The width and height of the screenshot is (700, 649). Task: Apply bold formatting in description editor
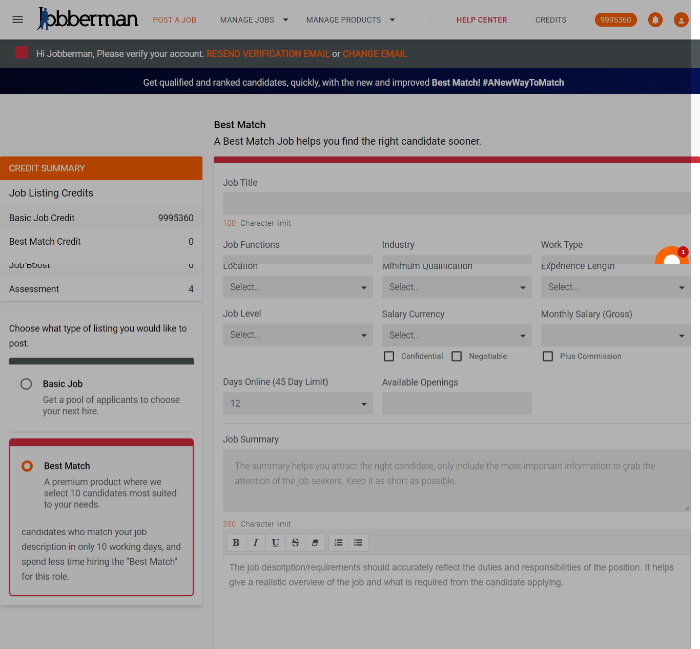(236, 543)
